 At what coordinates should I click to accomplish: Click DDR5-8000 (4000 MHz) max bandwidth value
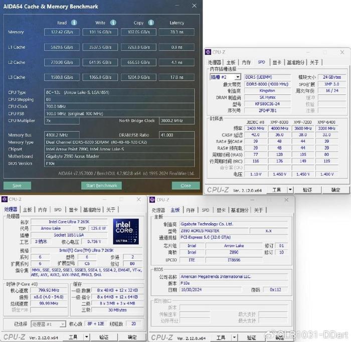[267, 84]
